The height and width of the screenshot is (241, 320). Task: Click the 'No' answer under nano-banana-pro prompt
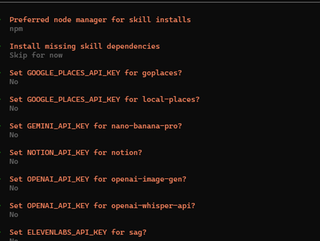click(14, 135)
